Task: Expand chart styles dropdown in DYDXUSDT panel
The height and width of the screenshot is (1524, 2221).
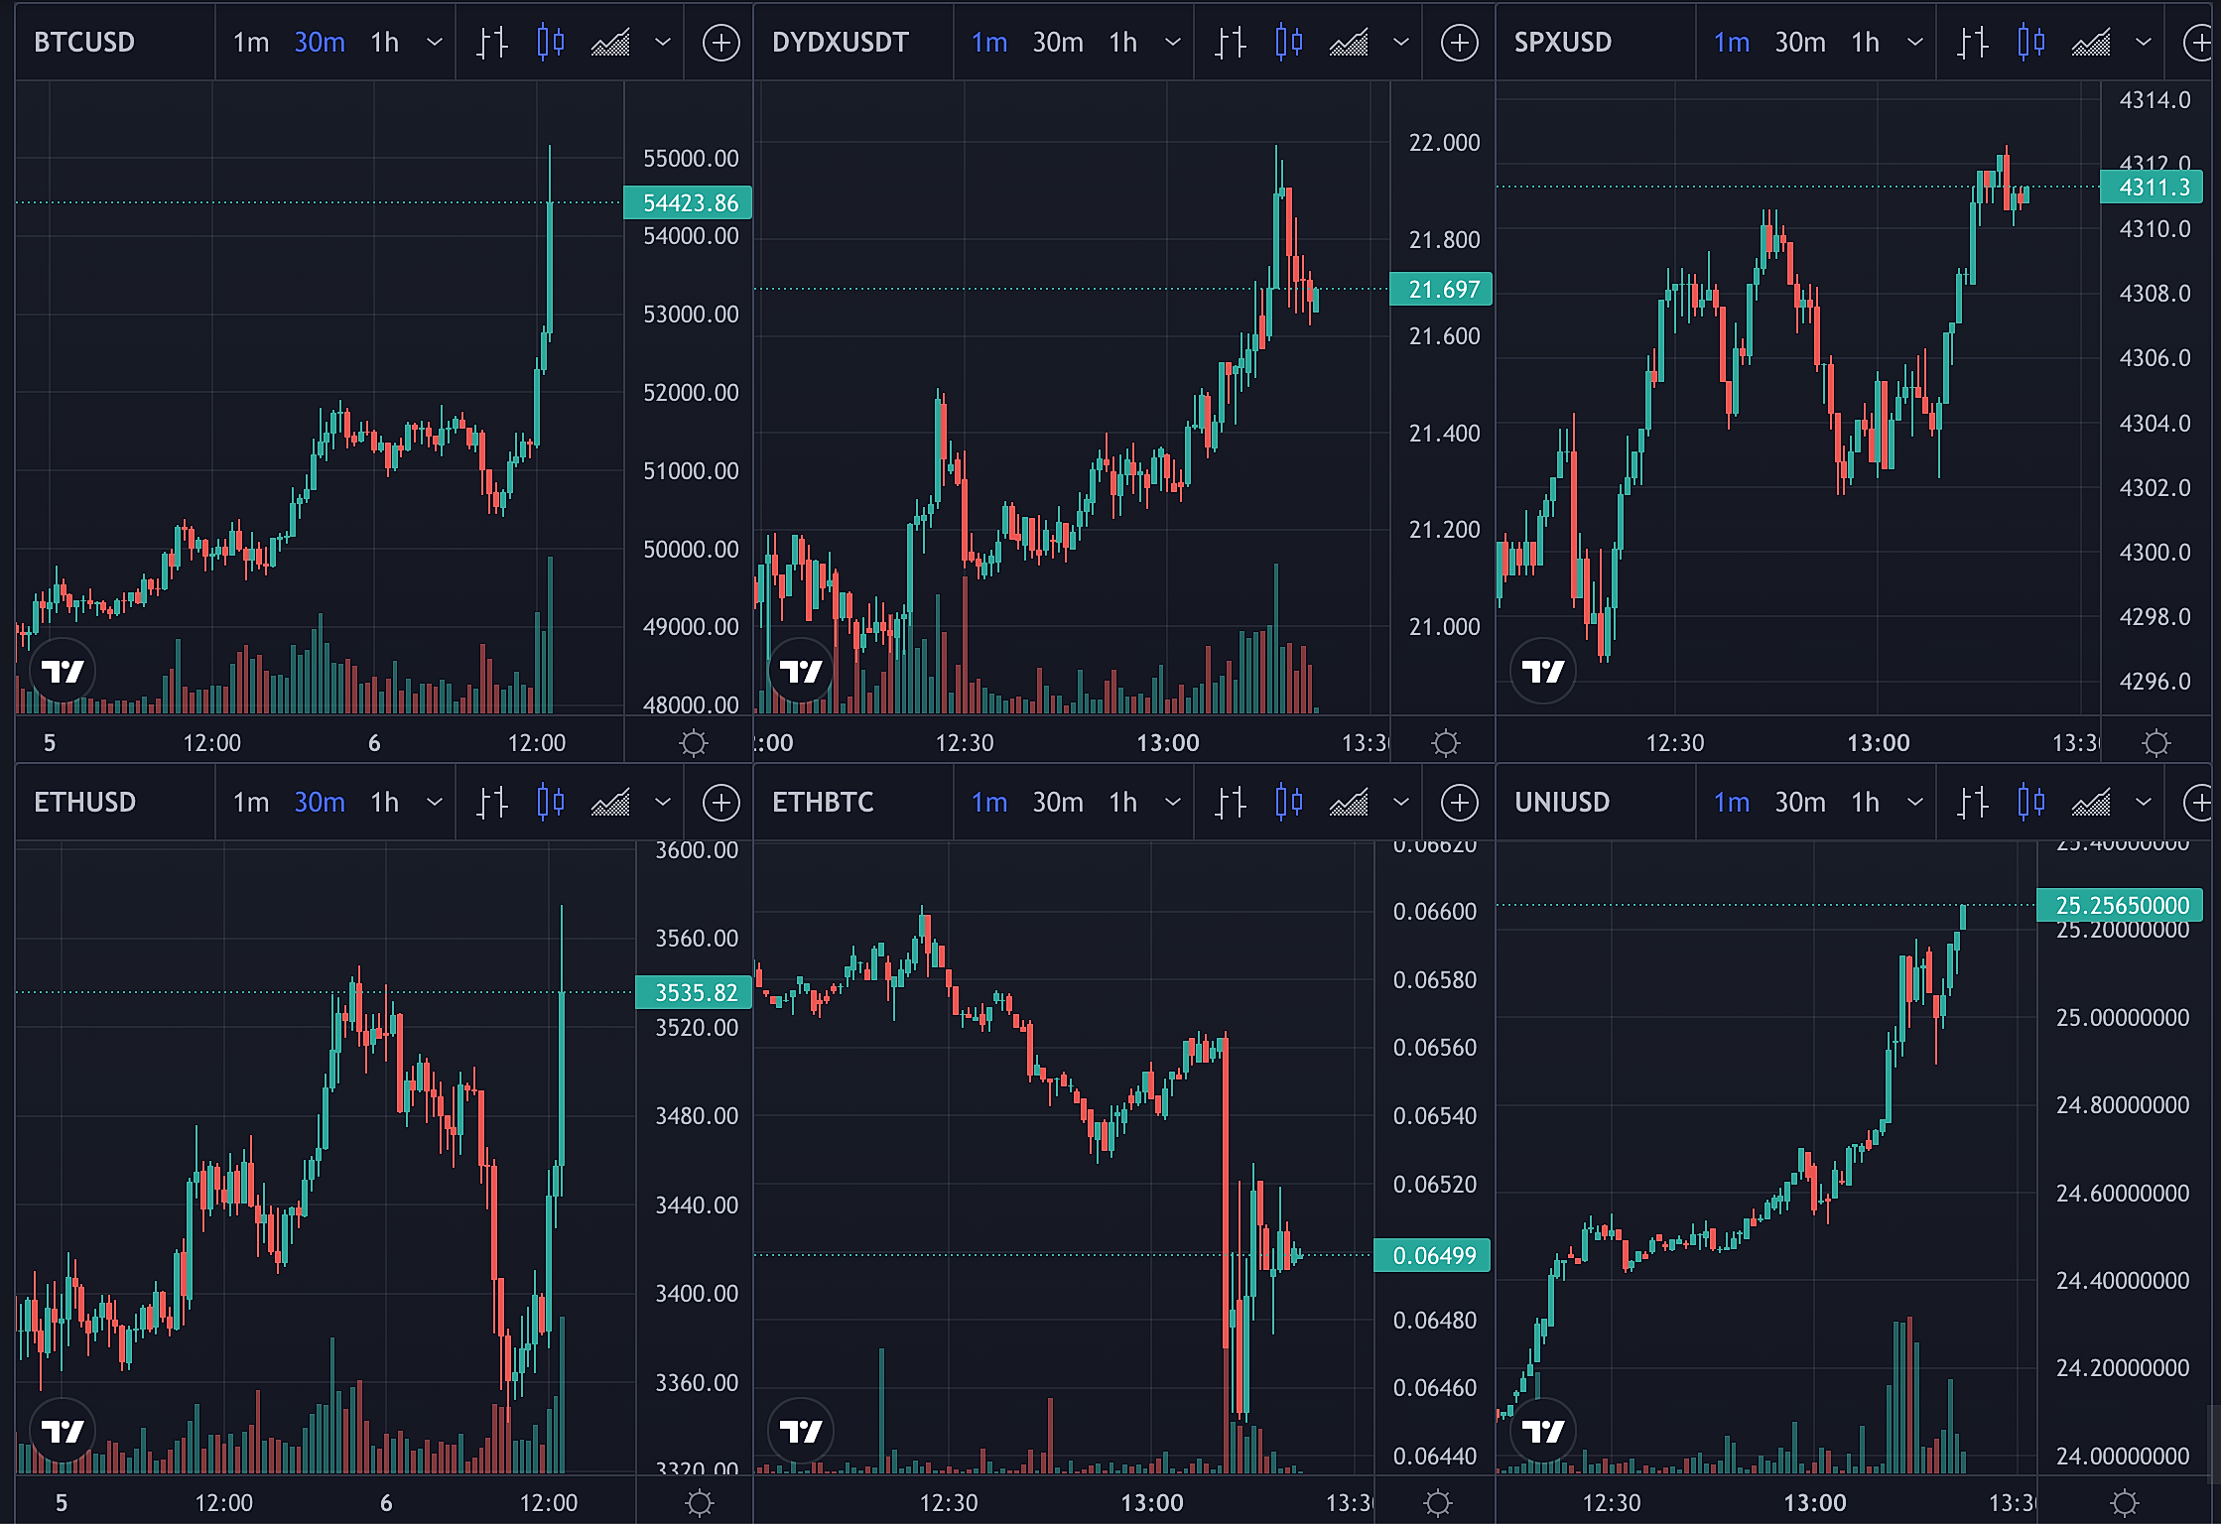Action: coord(1401,43)
